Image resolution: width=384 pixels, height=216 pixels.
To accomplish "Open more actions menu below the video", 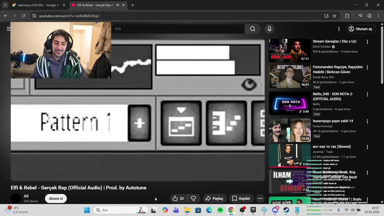I will 260,199.
